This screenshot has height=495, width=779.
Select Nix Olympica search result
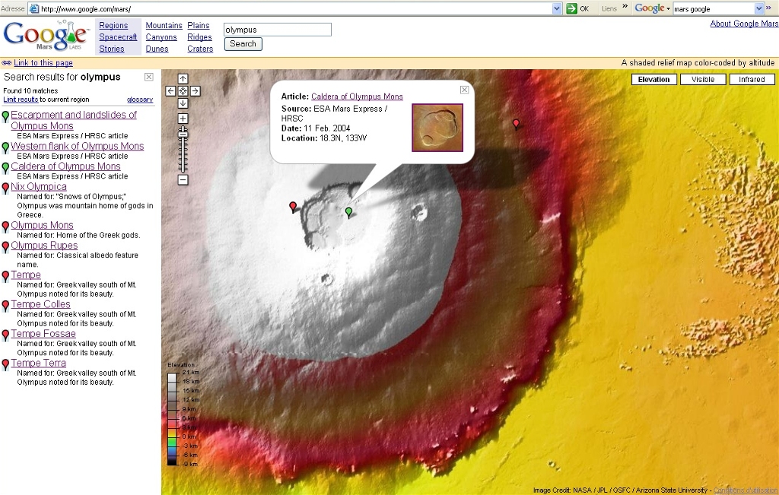[x=39, y=187]
